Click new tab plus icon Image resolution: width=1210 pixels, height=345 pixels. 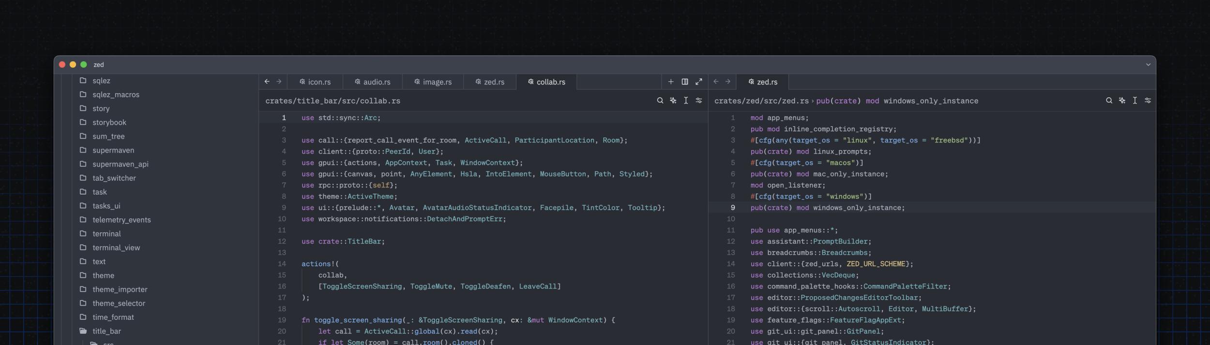click(x=671, y=82)
